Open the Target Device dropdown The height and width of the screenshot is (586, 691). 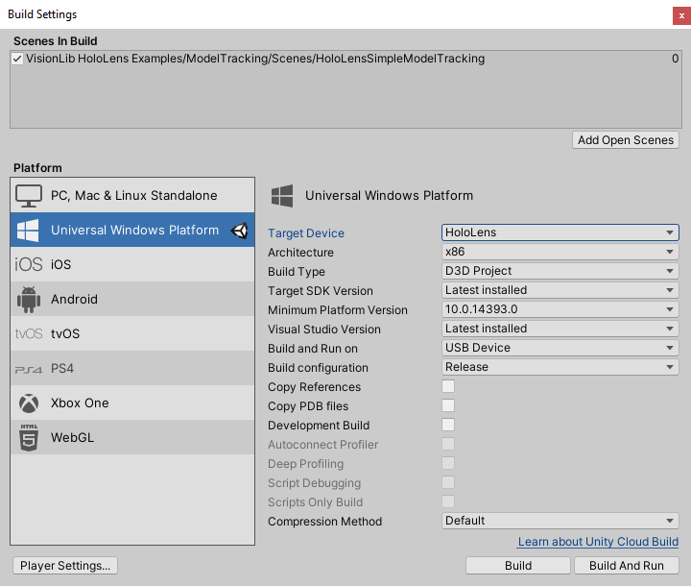tap(560, 232)
